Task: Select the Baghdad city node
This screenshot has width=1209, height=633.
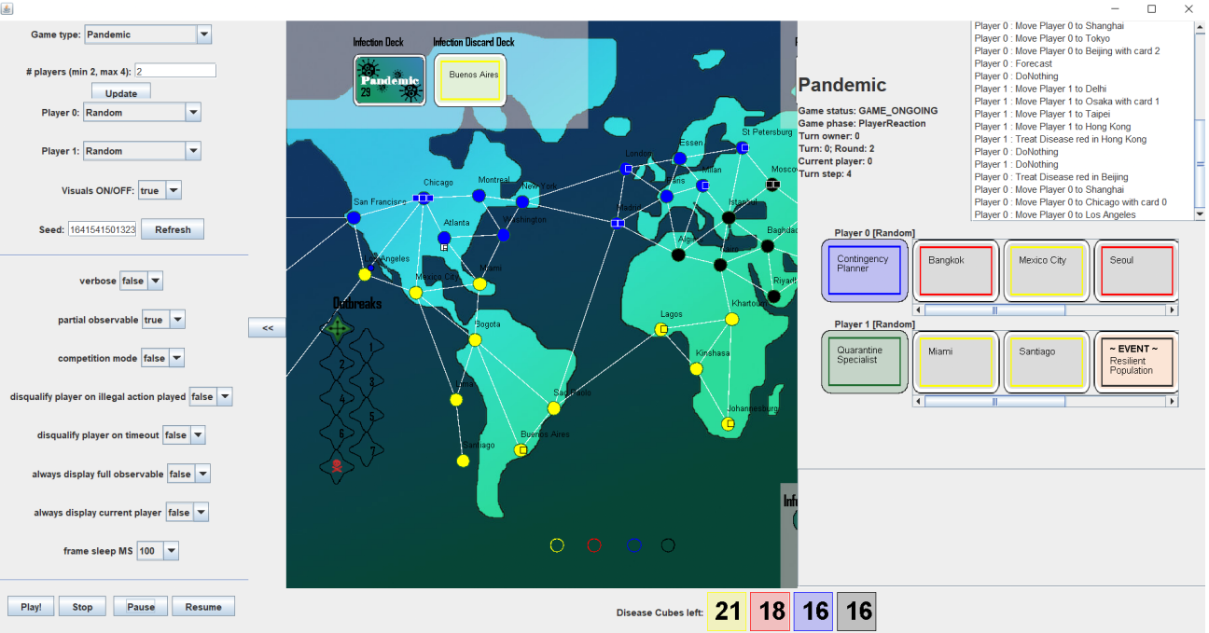Action: [767, 246]
